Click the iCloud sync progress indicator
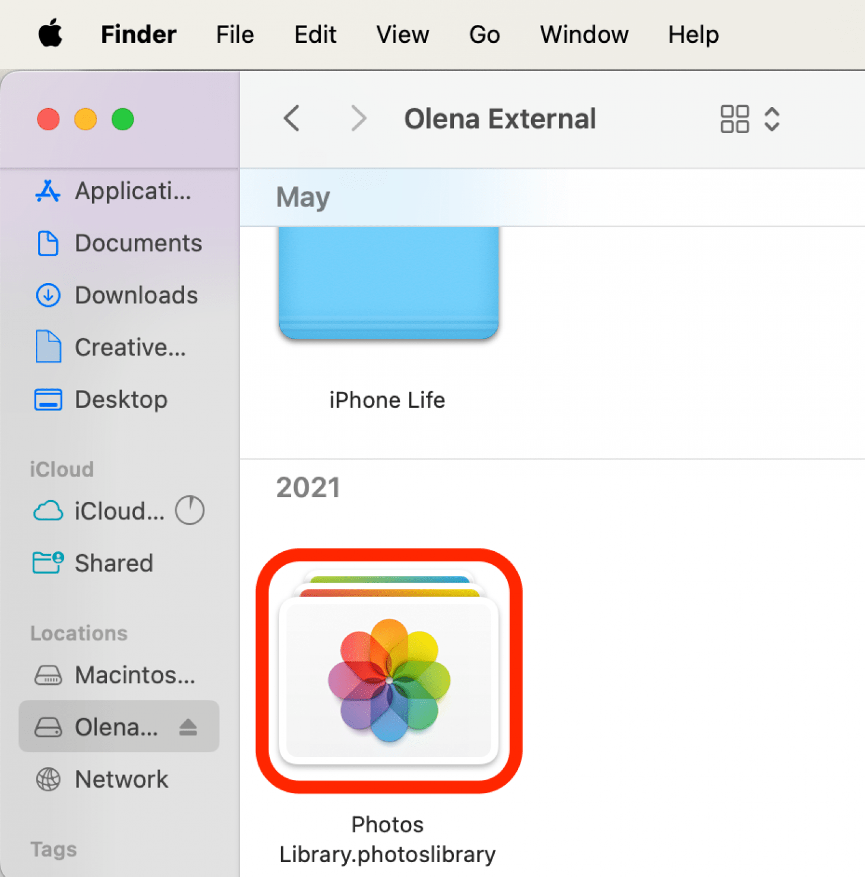 point(190,510)
